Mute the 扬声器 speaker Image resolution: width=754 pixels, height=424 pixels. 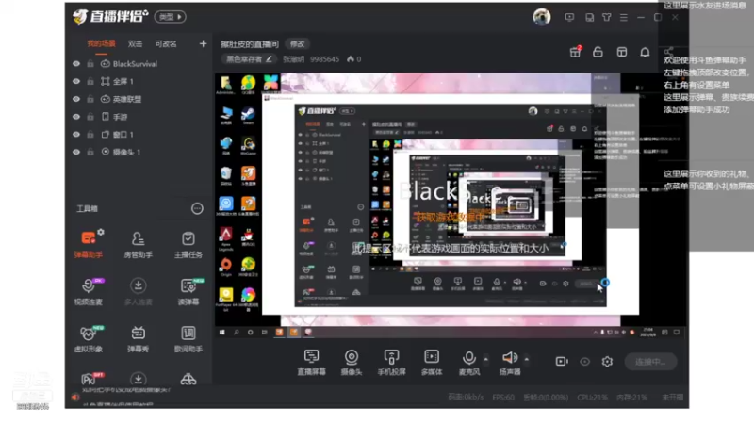(x=510, y=362)
